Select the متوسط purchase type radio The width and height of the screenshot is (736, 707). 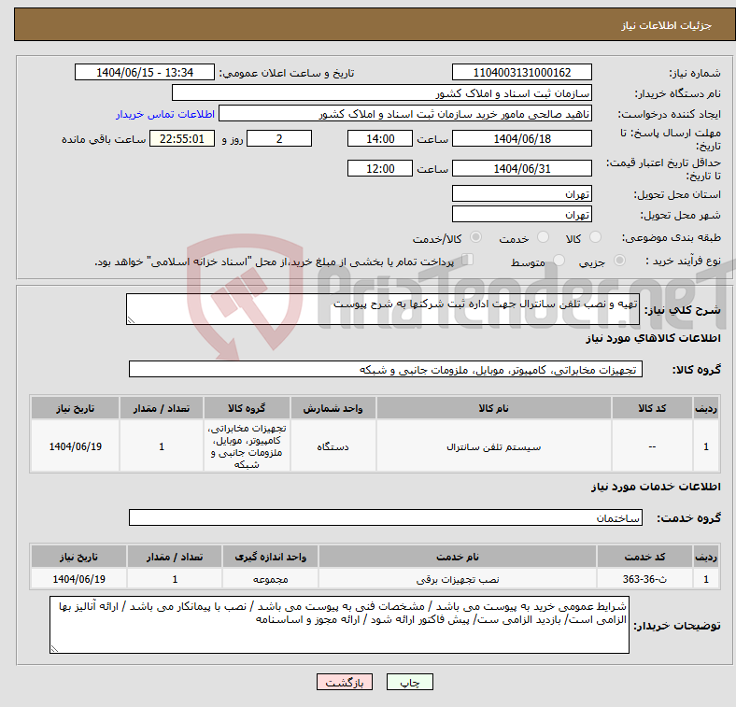click(x=559, y=260)
